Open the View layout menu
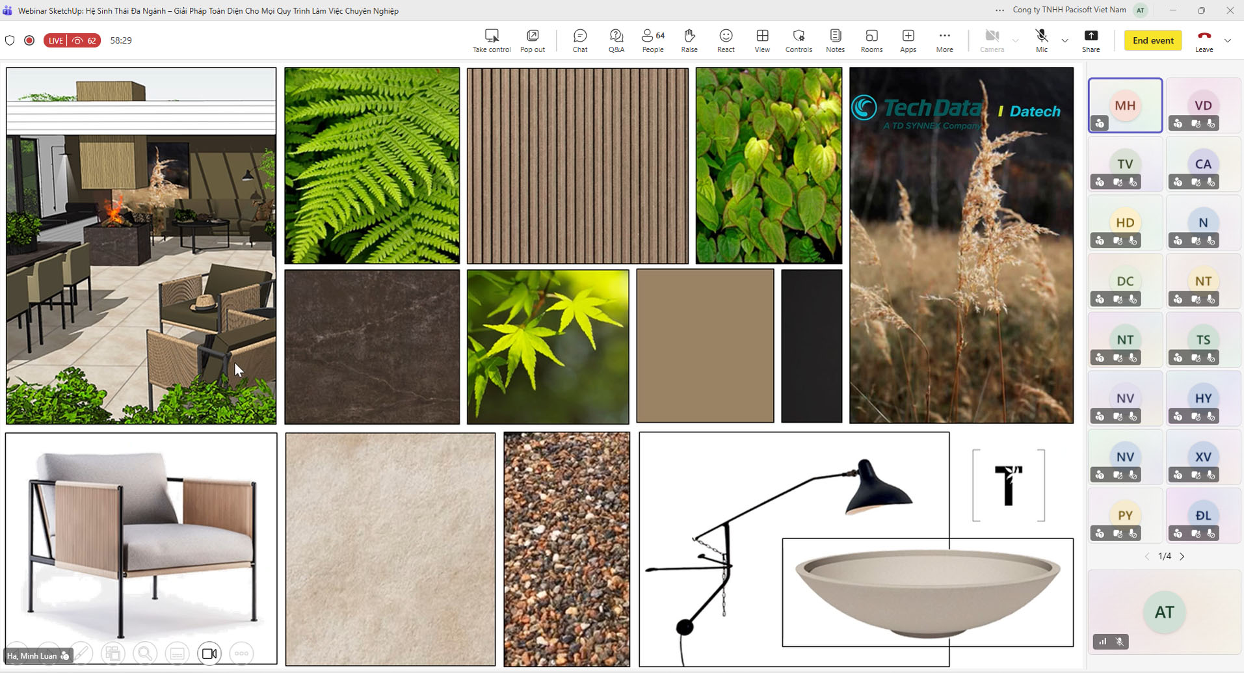Image resolution: width=1244 pixels, height=673 pixels. pos(762,40)
